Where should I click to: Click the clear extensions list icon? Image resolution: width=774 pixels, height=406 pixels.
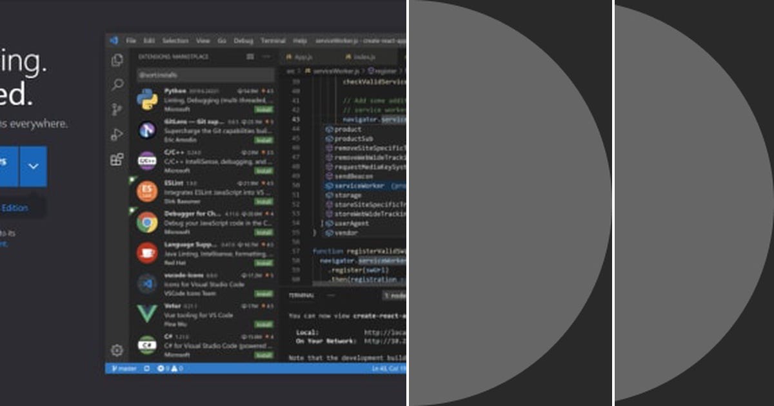(250, 57)
